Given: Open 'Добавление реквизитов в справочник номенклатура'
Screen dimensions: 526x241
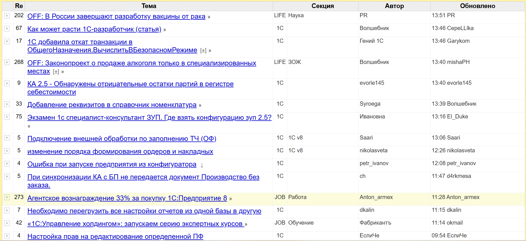Looking at the screenshot, I should (x=112, y=105).
